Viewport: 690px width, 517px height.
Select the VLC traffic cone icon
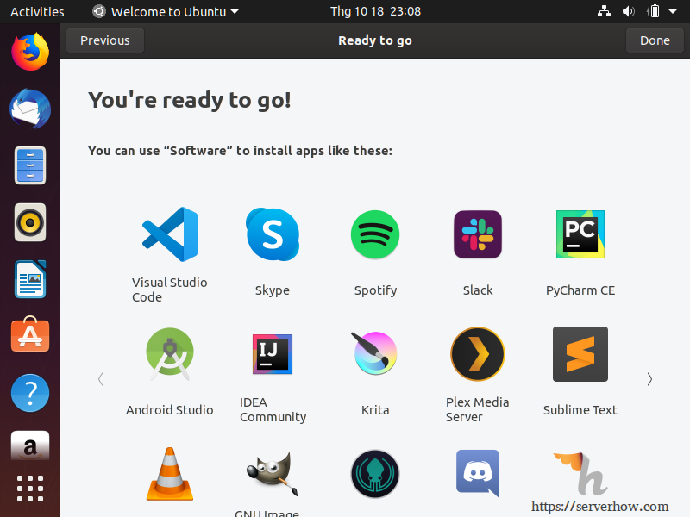coord(170,474)
